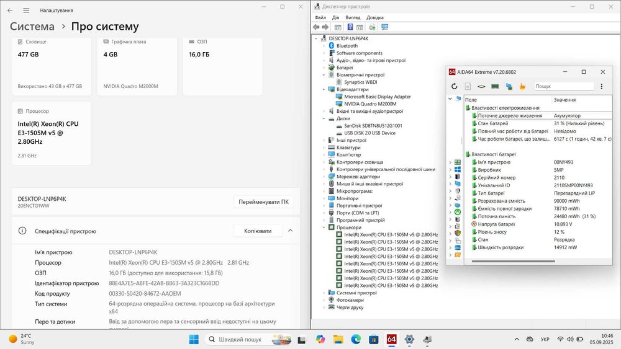Click the monitor icon ending Device Manager toolbar
This screenshot has width=621, height=349.
(384, 27)
